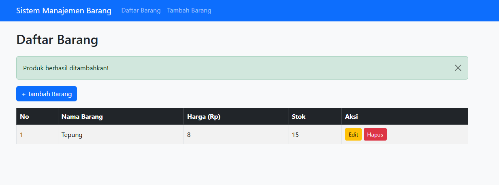Viewport: 499px width, 185px height.
Task: Open Tambah Barang from the top navbar
Action: coord(189,11)
